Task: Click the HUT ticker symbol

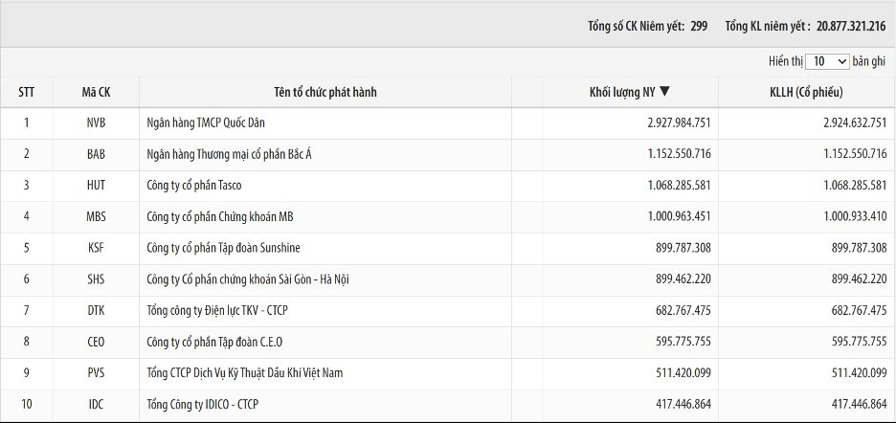Action: pos(96,186)
